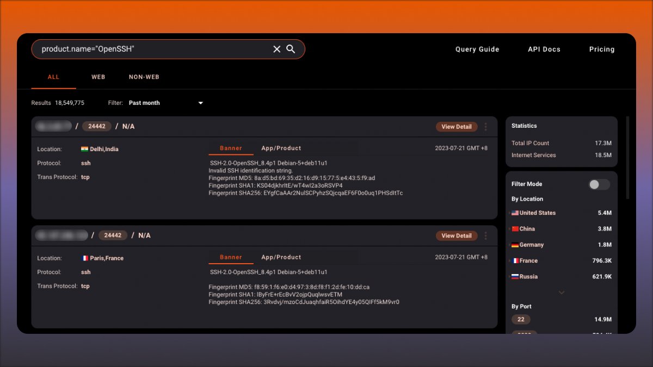
Task: Open the App/Product tab on the Delhi result
Action: [281, 147]
